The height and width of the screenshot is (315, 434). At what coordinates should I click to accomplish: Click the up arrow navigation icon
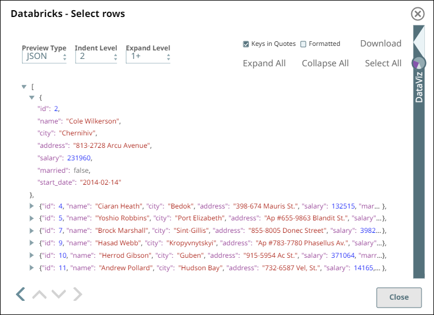click(x=39, y=294)
